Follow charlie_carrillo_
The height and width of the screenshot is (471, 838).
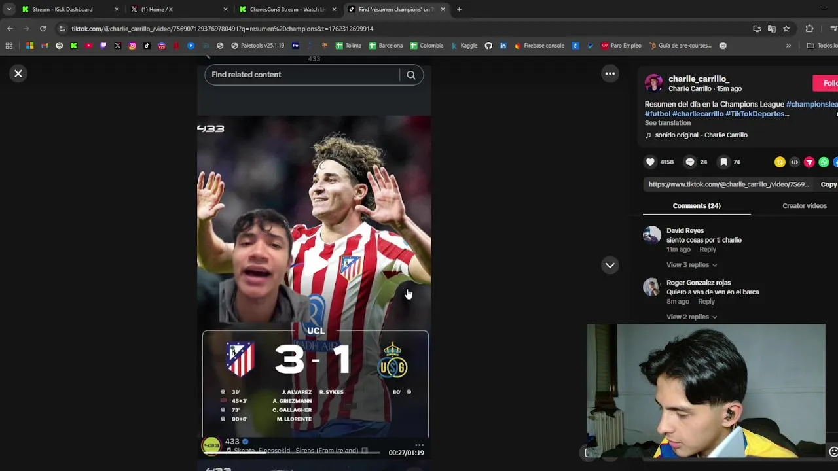[x=826, y=83]
